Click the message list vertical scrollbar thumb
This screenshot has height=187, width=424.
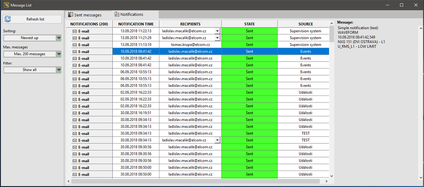(x=332, y=34)
